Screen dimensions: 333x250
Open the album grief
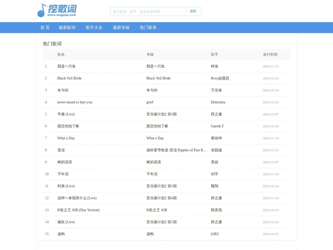pos(150,102)
